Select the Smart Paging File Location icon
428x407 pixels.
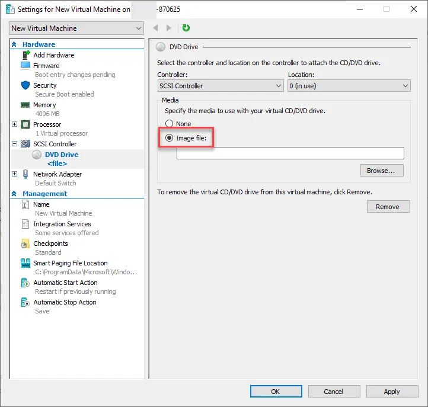25,263
